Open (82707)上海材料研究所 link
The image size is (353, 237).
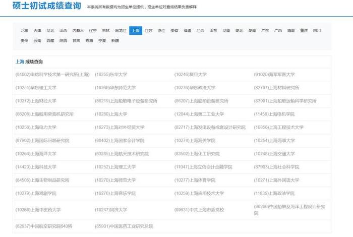click(x=276, y=88)
